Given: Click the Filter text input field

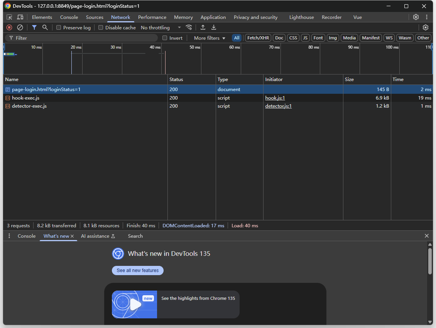Looking at the screenshot, I should tap(85, 38).
